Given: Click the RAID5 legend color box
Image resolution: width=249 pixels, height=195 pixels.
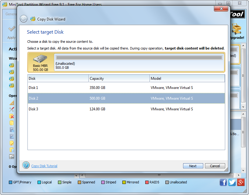Looking at the screenshot, I should (x=147, y=182).
